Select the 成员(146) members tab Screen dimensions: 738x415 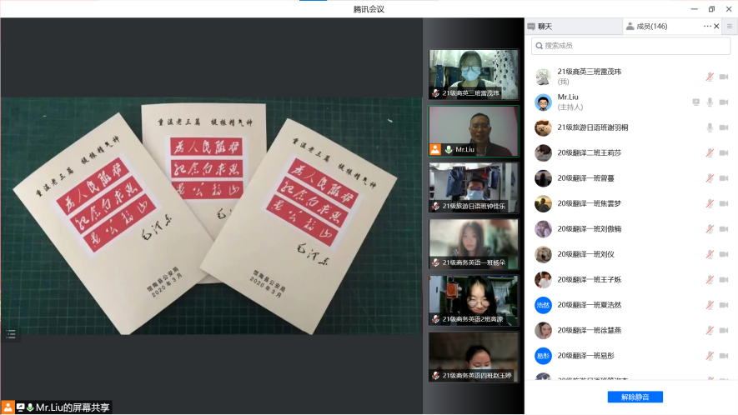coord(651,27)
